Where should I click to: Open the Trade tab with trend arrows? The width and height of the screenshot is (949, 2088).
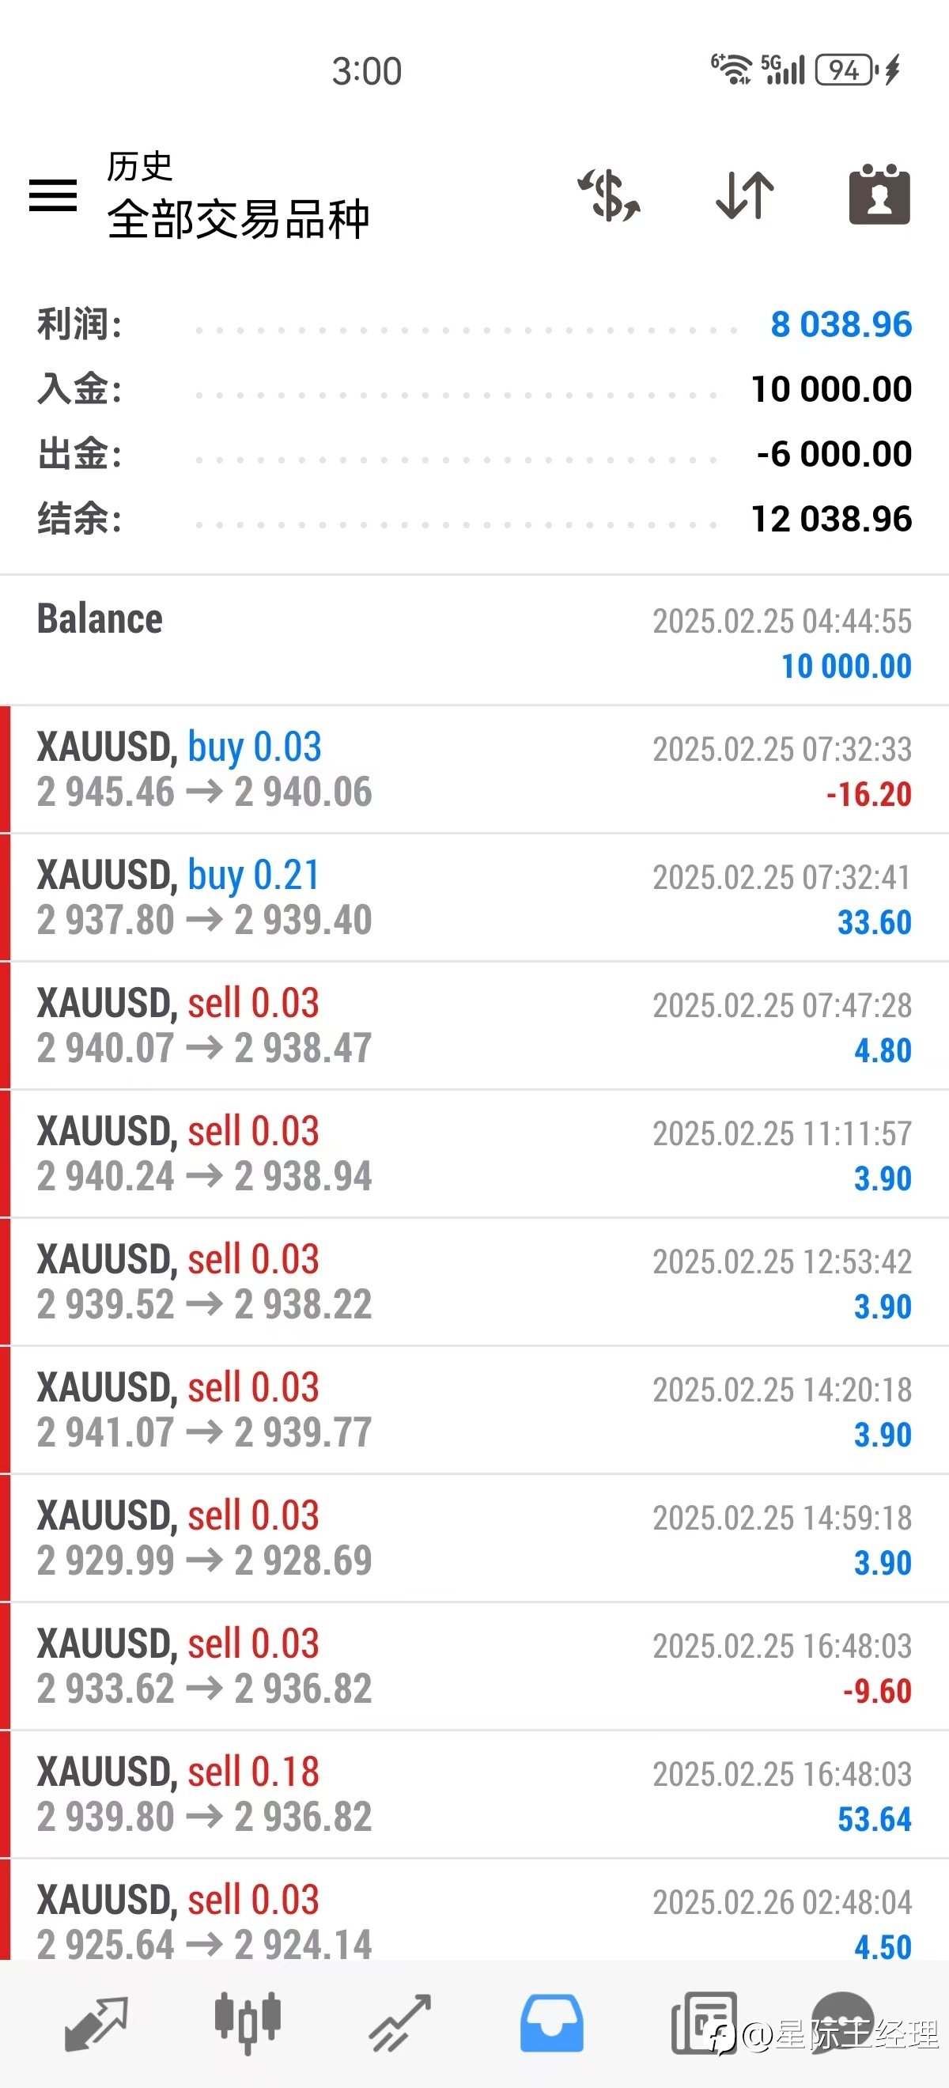399,2024
